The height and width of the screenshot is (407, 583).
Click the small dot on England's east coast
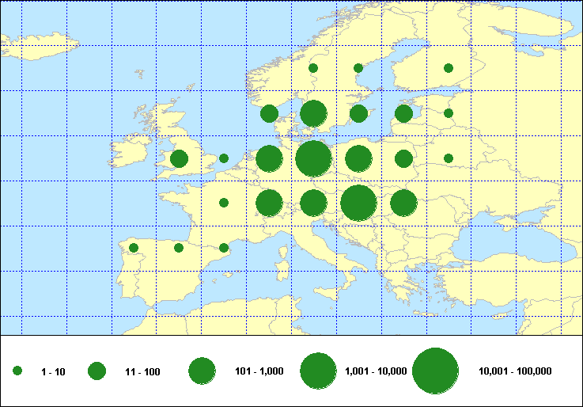click(224, 158)
